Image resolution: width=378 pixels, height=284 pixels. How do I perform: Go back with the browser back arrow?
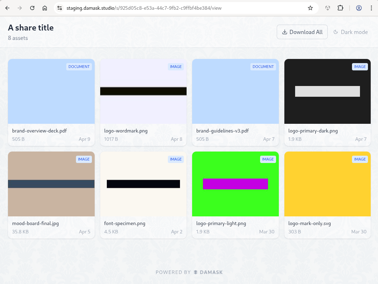8,8
